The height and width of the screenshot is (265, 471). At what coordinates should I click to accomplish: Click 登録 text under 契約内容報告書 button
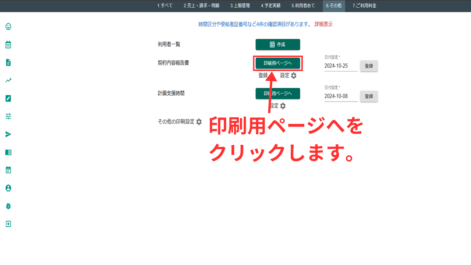263,75
